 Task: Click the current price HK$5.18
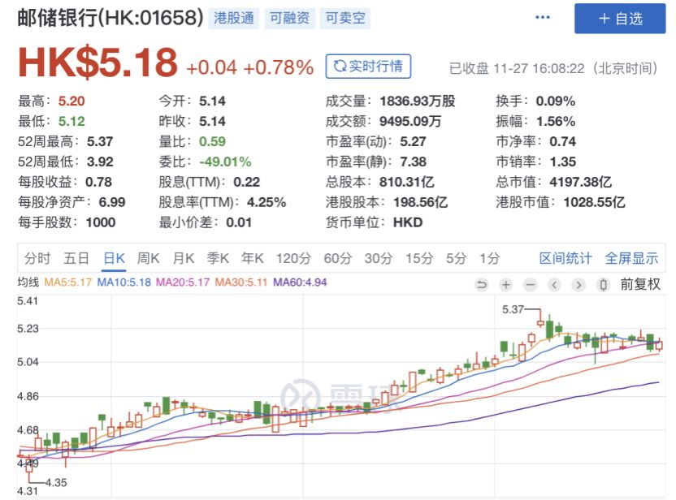pos(97,62)
